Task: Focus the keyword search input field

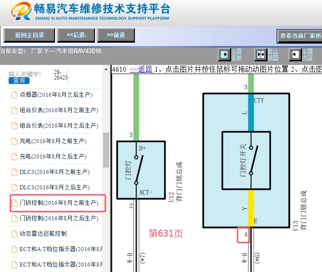Action: pos(25,74)
